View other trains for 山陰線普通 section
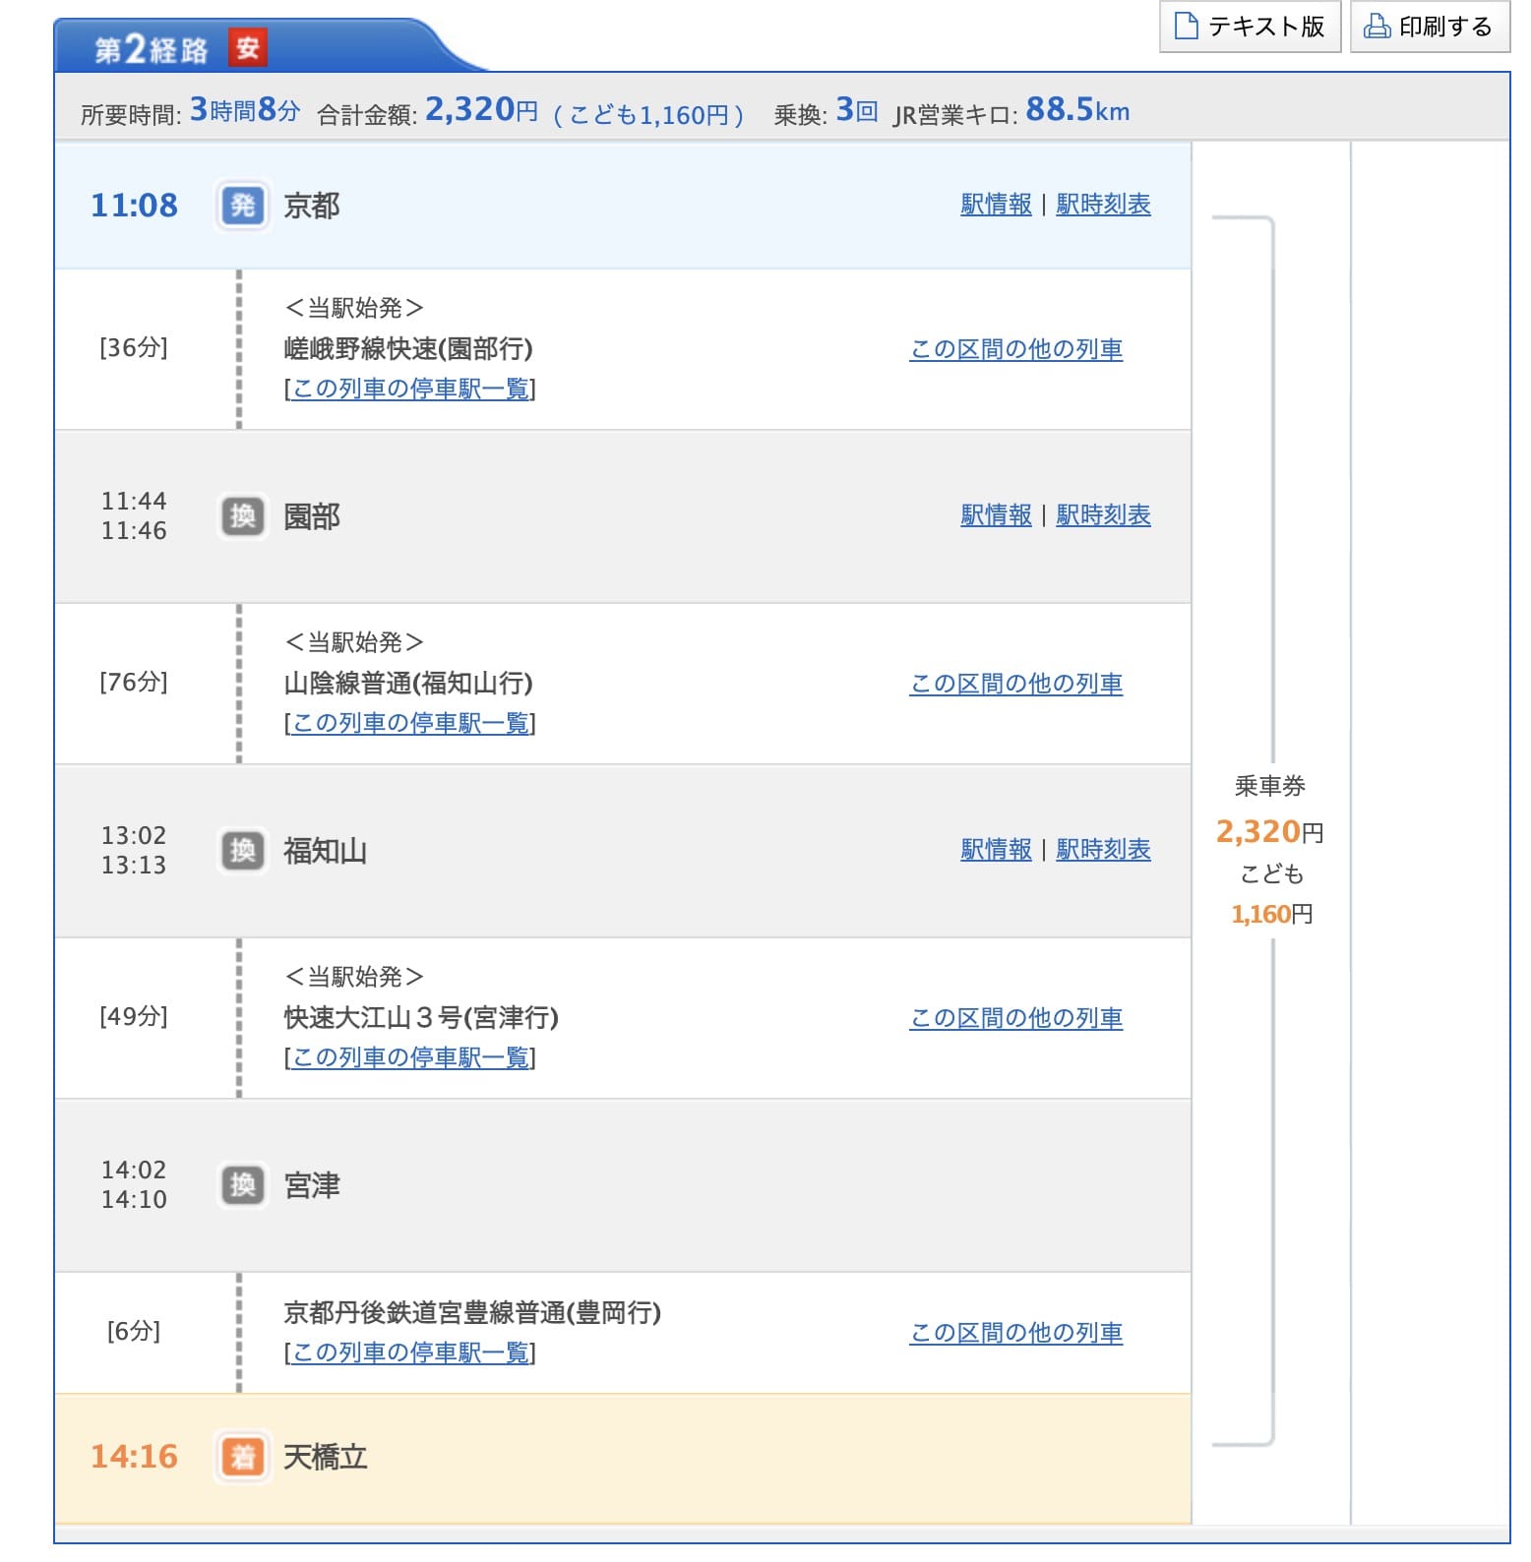This screenshot has height=1562, width=1531. pyautogui.click(x=1016, y=685)
